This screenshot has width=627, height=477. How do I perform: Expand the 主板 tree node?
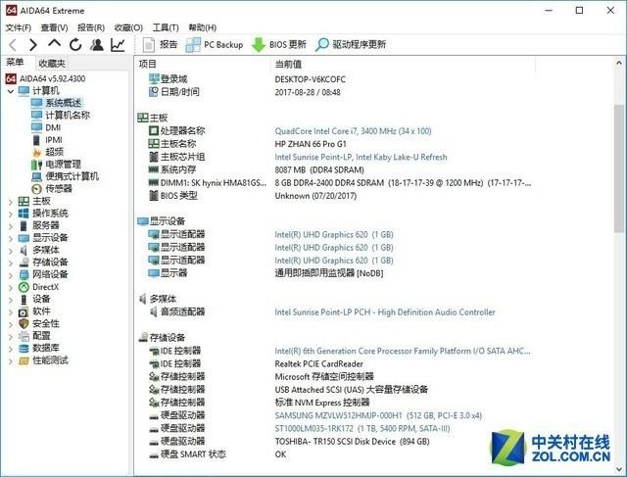11,202
